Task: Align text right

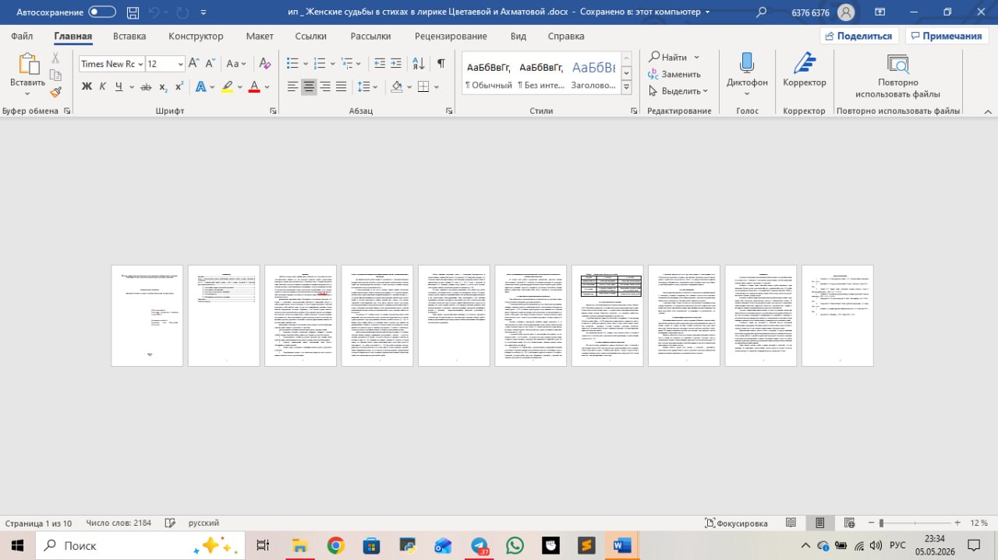Action: pyautogui.click(x=324, y=86)
